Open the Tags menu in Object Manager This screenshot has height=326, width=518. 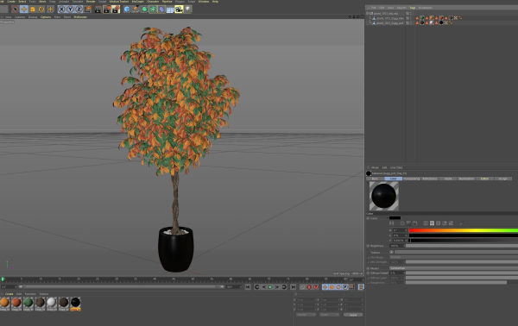coord(413,8)
